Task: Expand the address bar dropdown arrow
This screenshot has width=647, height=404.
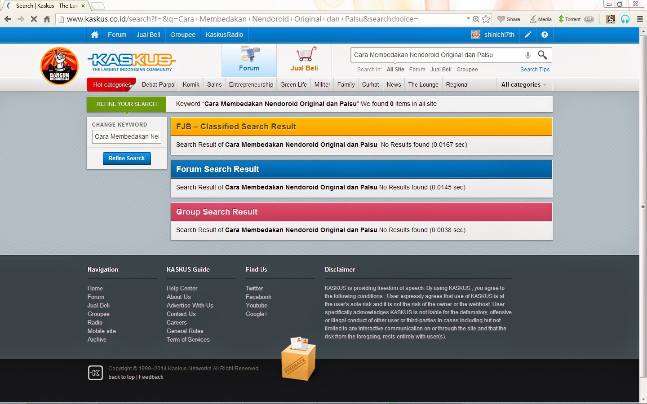Action: pyautogui.click(x=468, y=19)
